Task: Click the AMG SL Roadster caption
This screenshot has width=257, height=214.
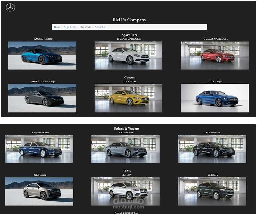Action: pyautogui.click(x=43, y=39)
